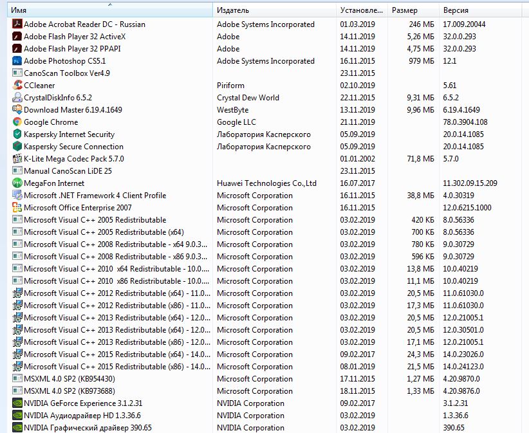Select the Download Master icon
The width and height of the screenshot is (529, 433).
pyautogui.click(x=17, y=109)
